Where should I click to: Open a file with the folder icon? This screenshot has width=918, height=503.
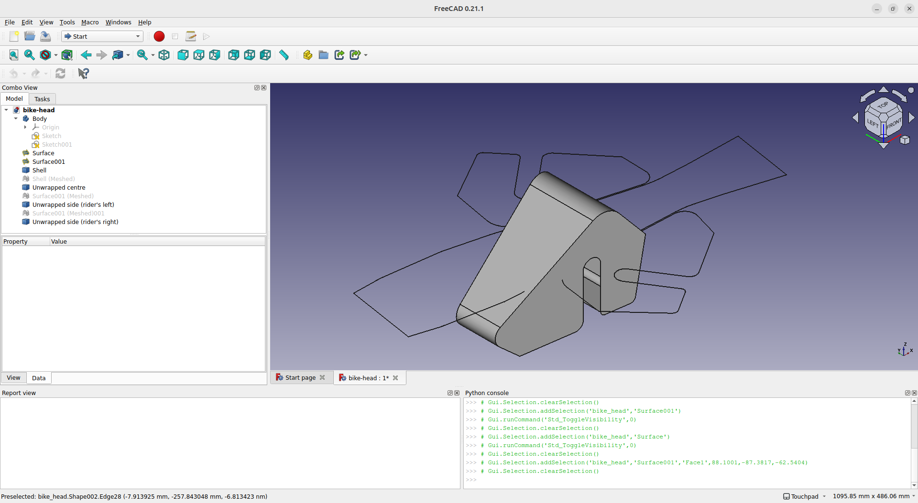pyautogui.click(x=30, y=36)
